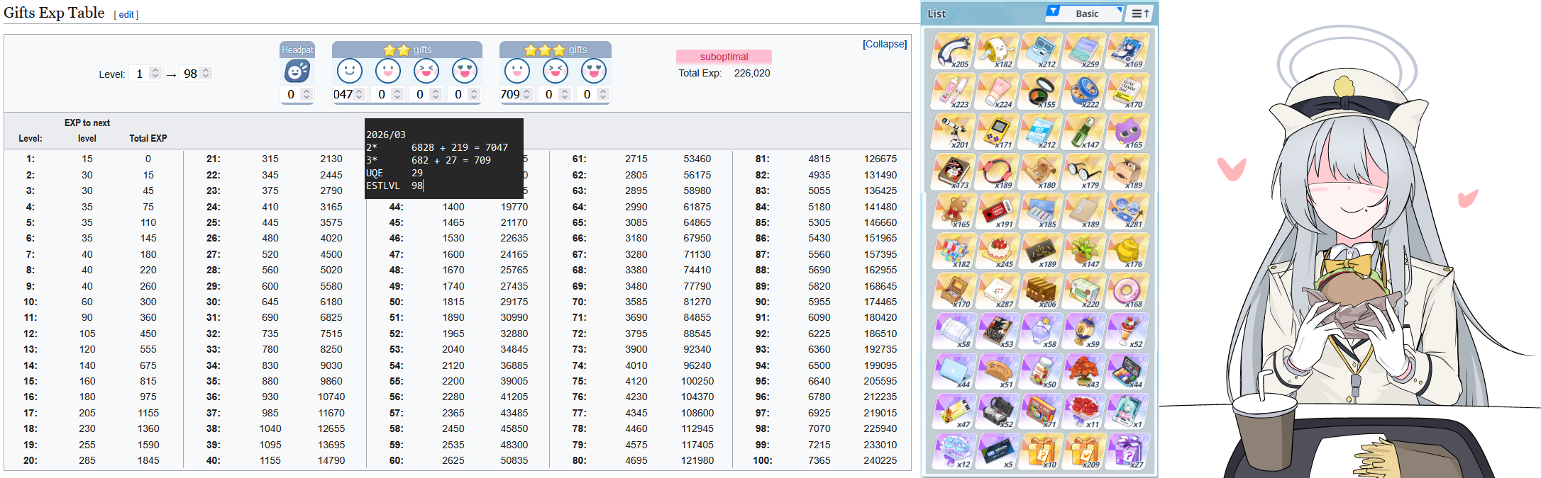Select the magazine gift x169

click(1128, 51)
